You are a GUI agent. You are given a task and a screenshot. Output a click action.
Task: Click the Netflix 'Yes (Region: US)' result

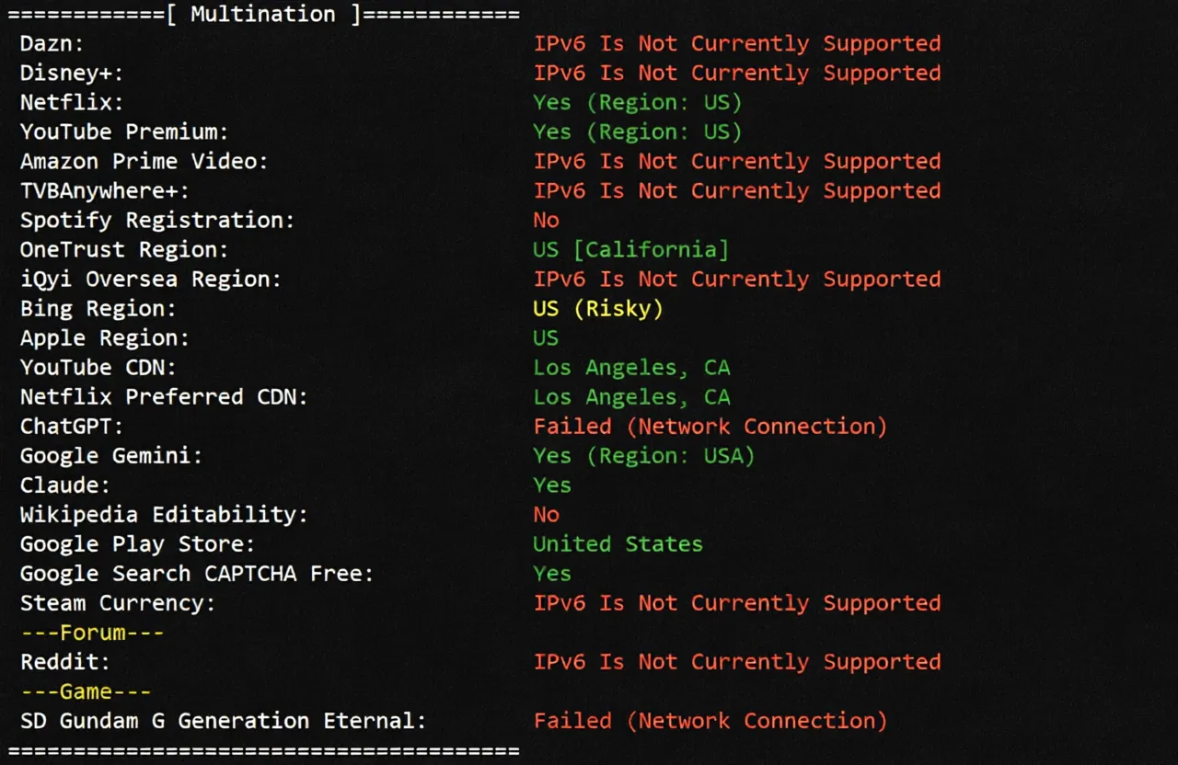pos(638,102)
